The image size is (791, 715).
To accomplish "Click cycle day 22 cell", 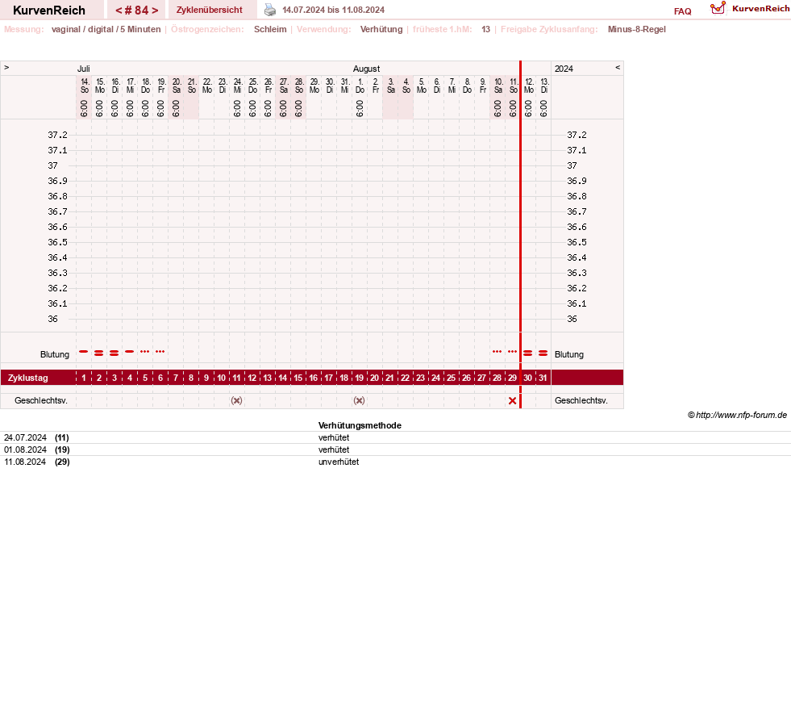I will click(405, 378).
